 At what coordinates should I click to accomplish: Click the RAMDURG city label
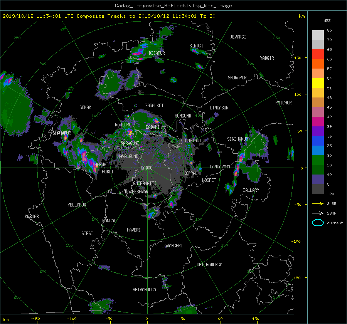[x=123, y=125]
